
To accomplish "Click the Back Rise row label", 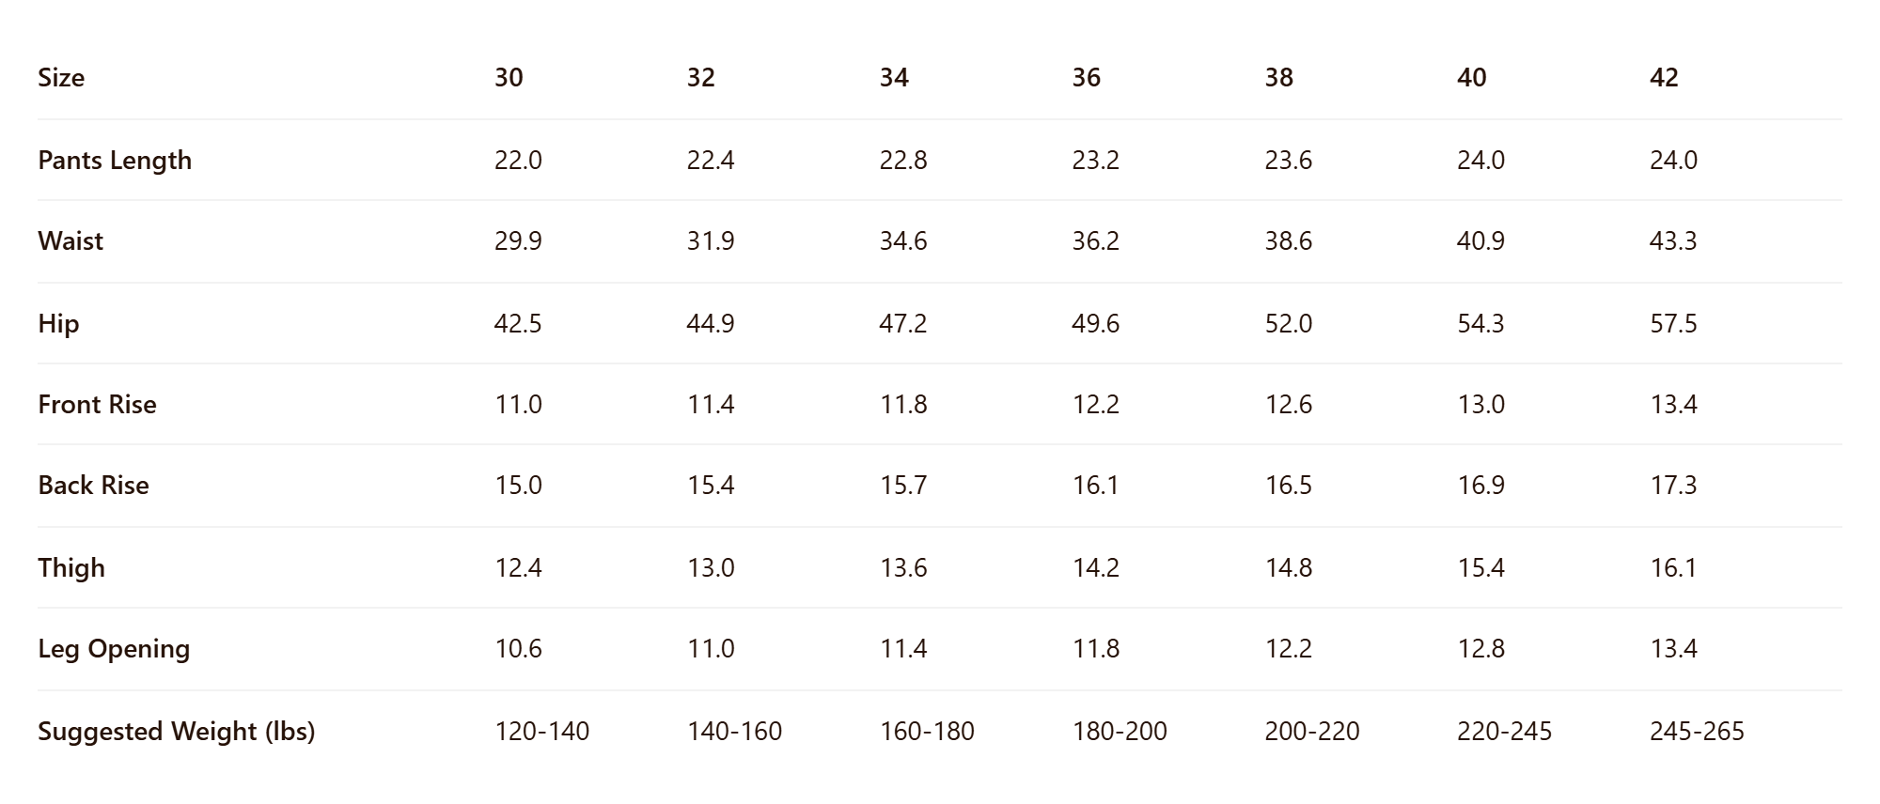I will pyautogui.click(x=93, y=486).
